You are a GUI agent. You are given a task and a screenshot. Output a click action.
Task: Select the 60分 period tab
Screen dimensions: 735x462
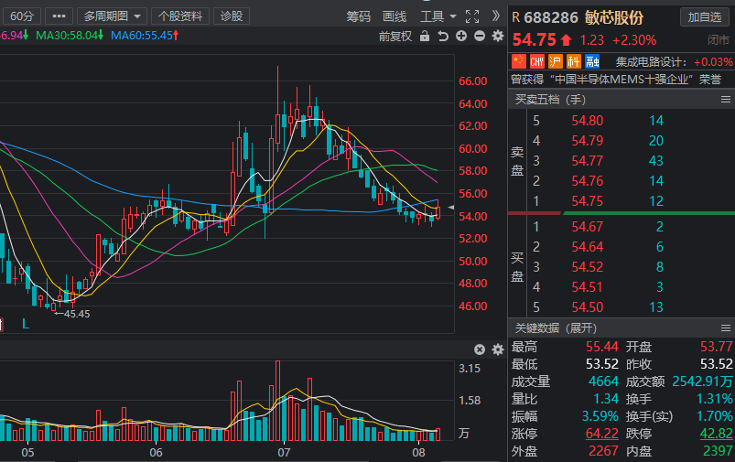point(22,16)
